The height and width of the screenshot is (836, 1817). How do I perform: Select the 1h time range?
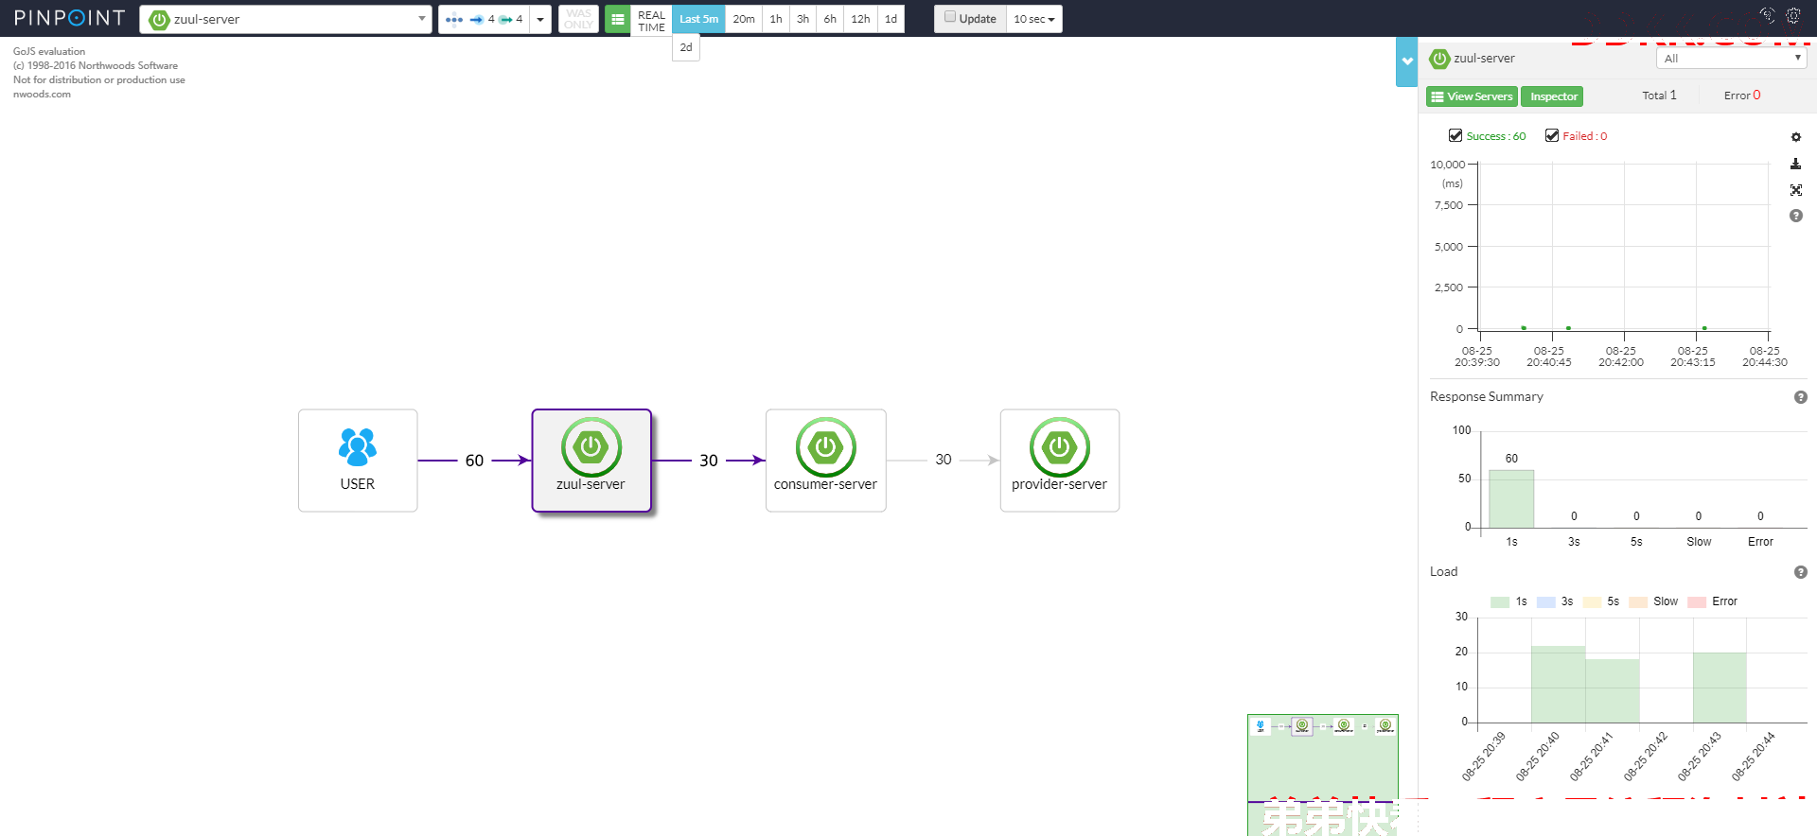776,19
